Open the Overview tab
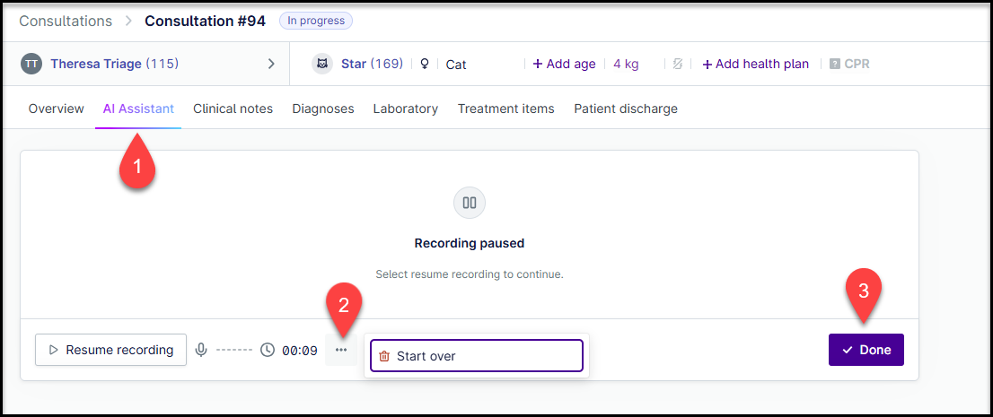Image resolution: width=993 pixels, height=417 pixels. [56, 109]
